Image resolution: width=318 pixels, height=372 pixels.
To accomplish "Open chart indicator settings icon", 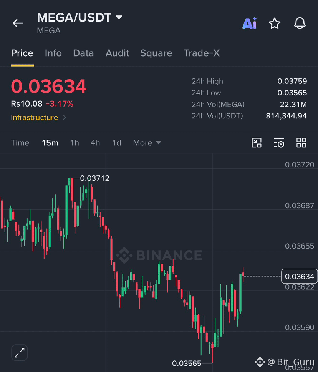I will [x=279, y=143].
